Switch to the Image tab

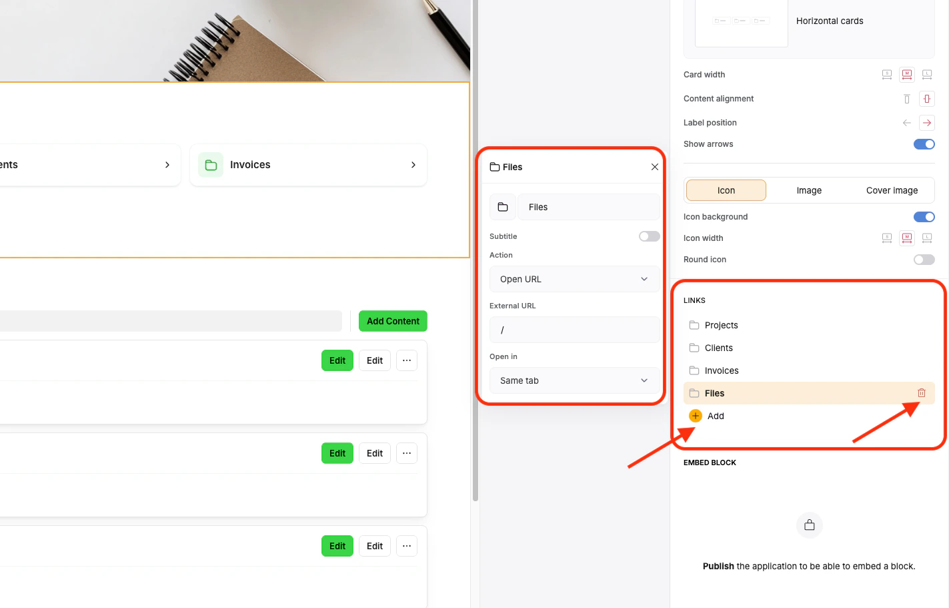click(809, 190)
